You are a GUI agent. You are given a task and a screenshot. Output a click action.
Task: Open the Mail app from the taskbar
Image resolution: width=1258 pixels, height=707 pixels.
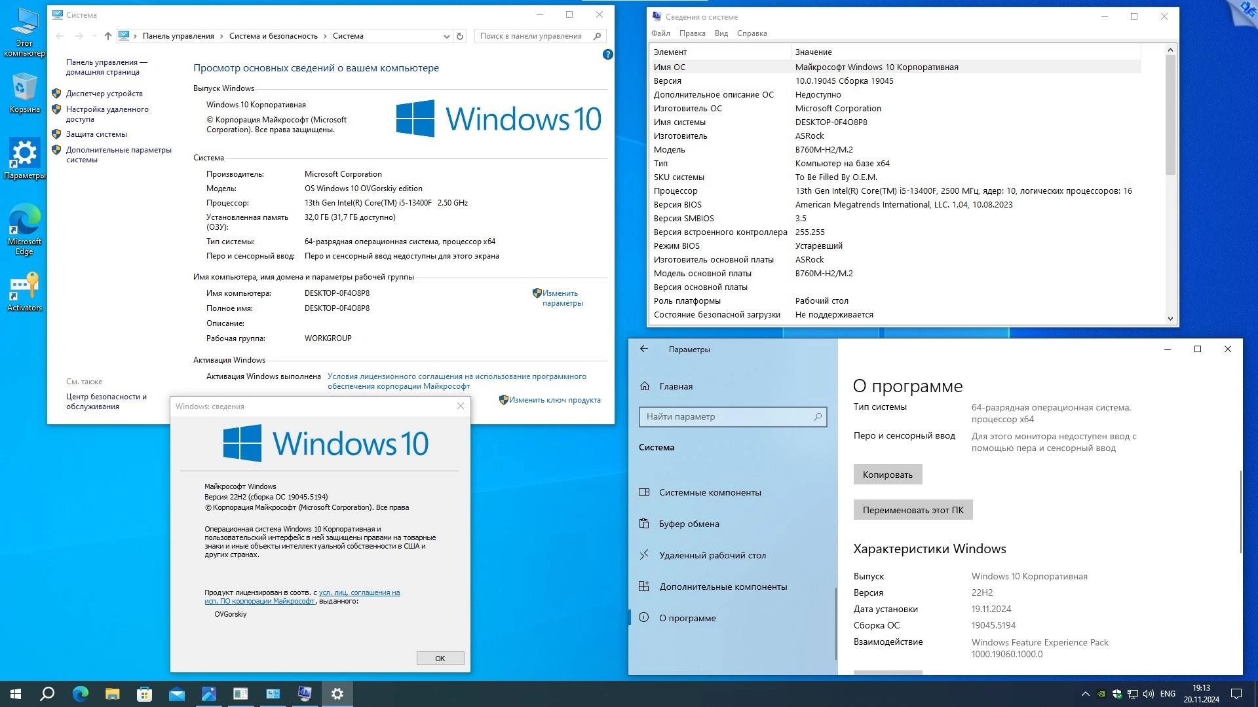coord(176,694)
